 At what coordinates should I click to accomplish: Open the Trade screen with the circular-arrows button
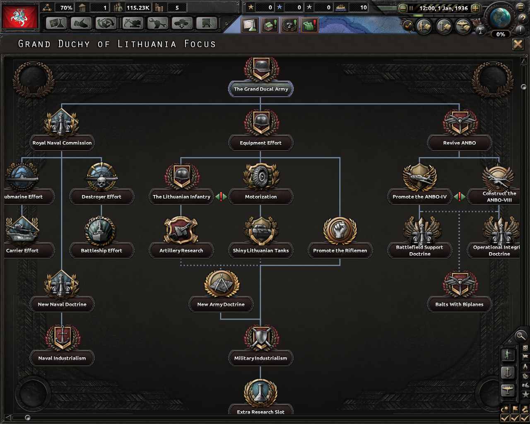click(106, 23)
